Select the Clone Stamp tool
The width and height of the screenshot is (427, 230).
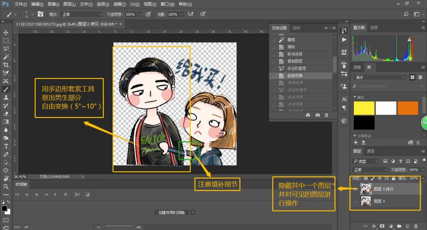point(6,97)
